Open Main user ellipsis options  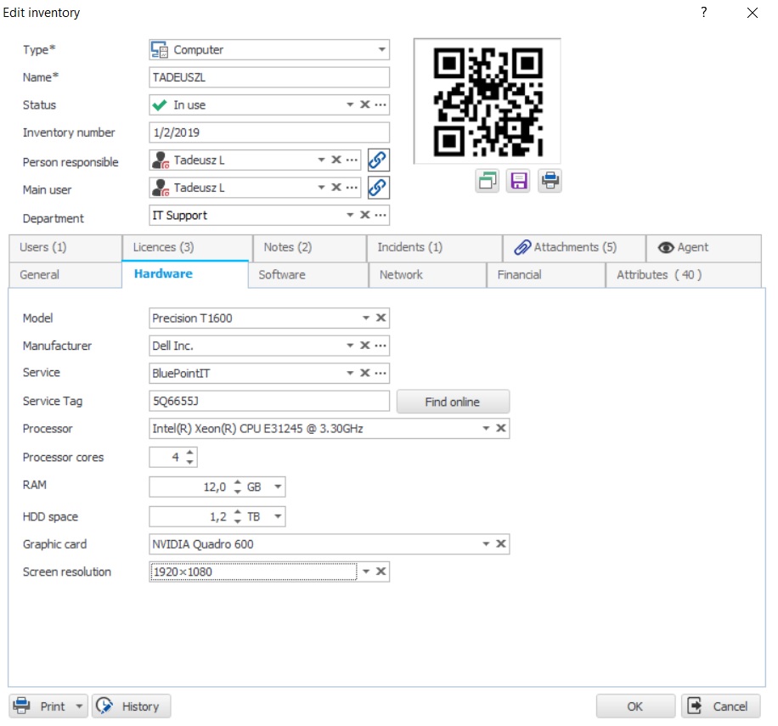(352, 188)
